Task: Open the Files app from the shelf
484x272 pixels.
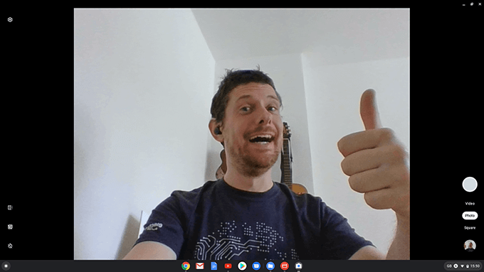Action: pyautogui.click(x=270, y=266)
